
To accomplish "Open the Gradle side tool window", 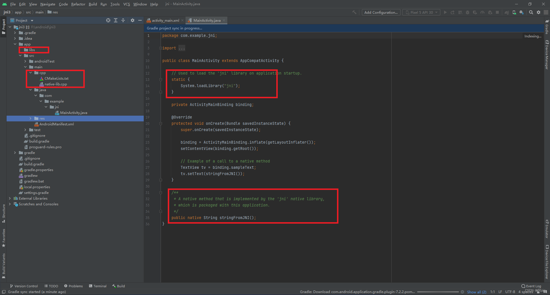I will 547,27.
